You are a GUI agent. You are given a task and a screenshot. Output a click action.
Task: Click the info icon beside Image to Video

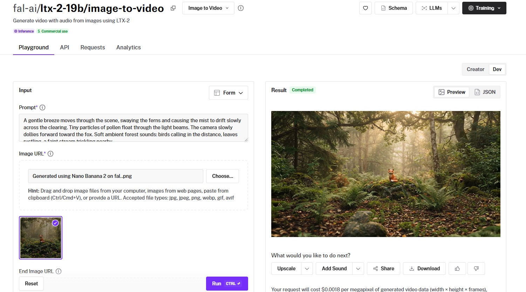coord(241,8)
